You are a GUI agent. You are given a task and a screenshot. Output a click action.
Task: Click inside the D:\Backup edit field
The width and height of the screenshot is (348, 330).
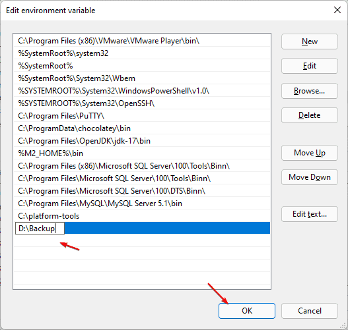[40, 228]
